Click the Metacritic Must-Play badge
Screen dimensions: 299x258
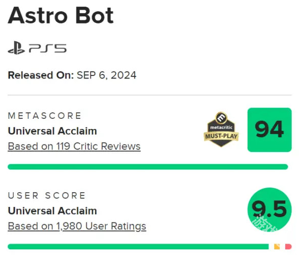point(221,130)
